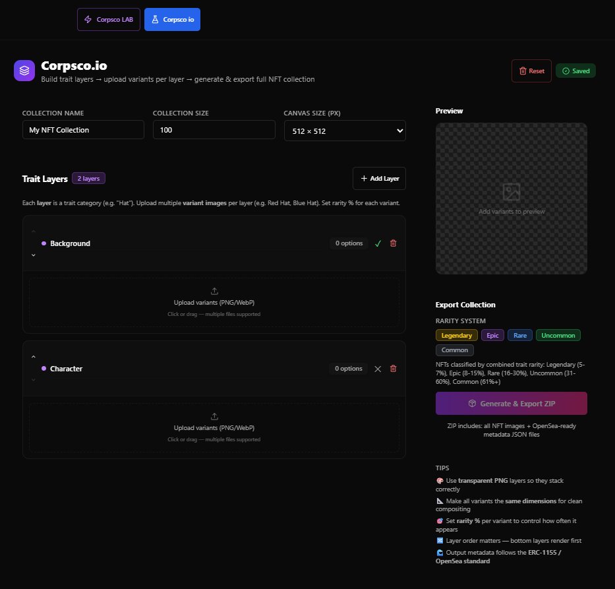Click Background layer upload icon
Image resolution: width=615 pixels, height=589 pixels.
[214, 291]
